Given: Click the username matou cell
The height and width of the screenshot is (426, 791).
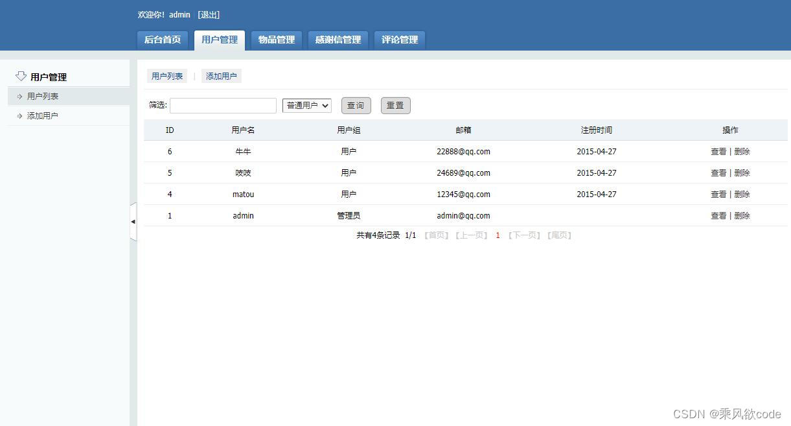Looking at the screenshot, I should (x=243, y=195).
